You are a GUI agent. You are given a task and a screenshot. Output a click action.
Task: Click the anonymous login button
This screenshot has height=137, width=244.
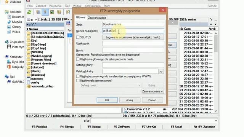click(x=133, y=37)
